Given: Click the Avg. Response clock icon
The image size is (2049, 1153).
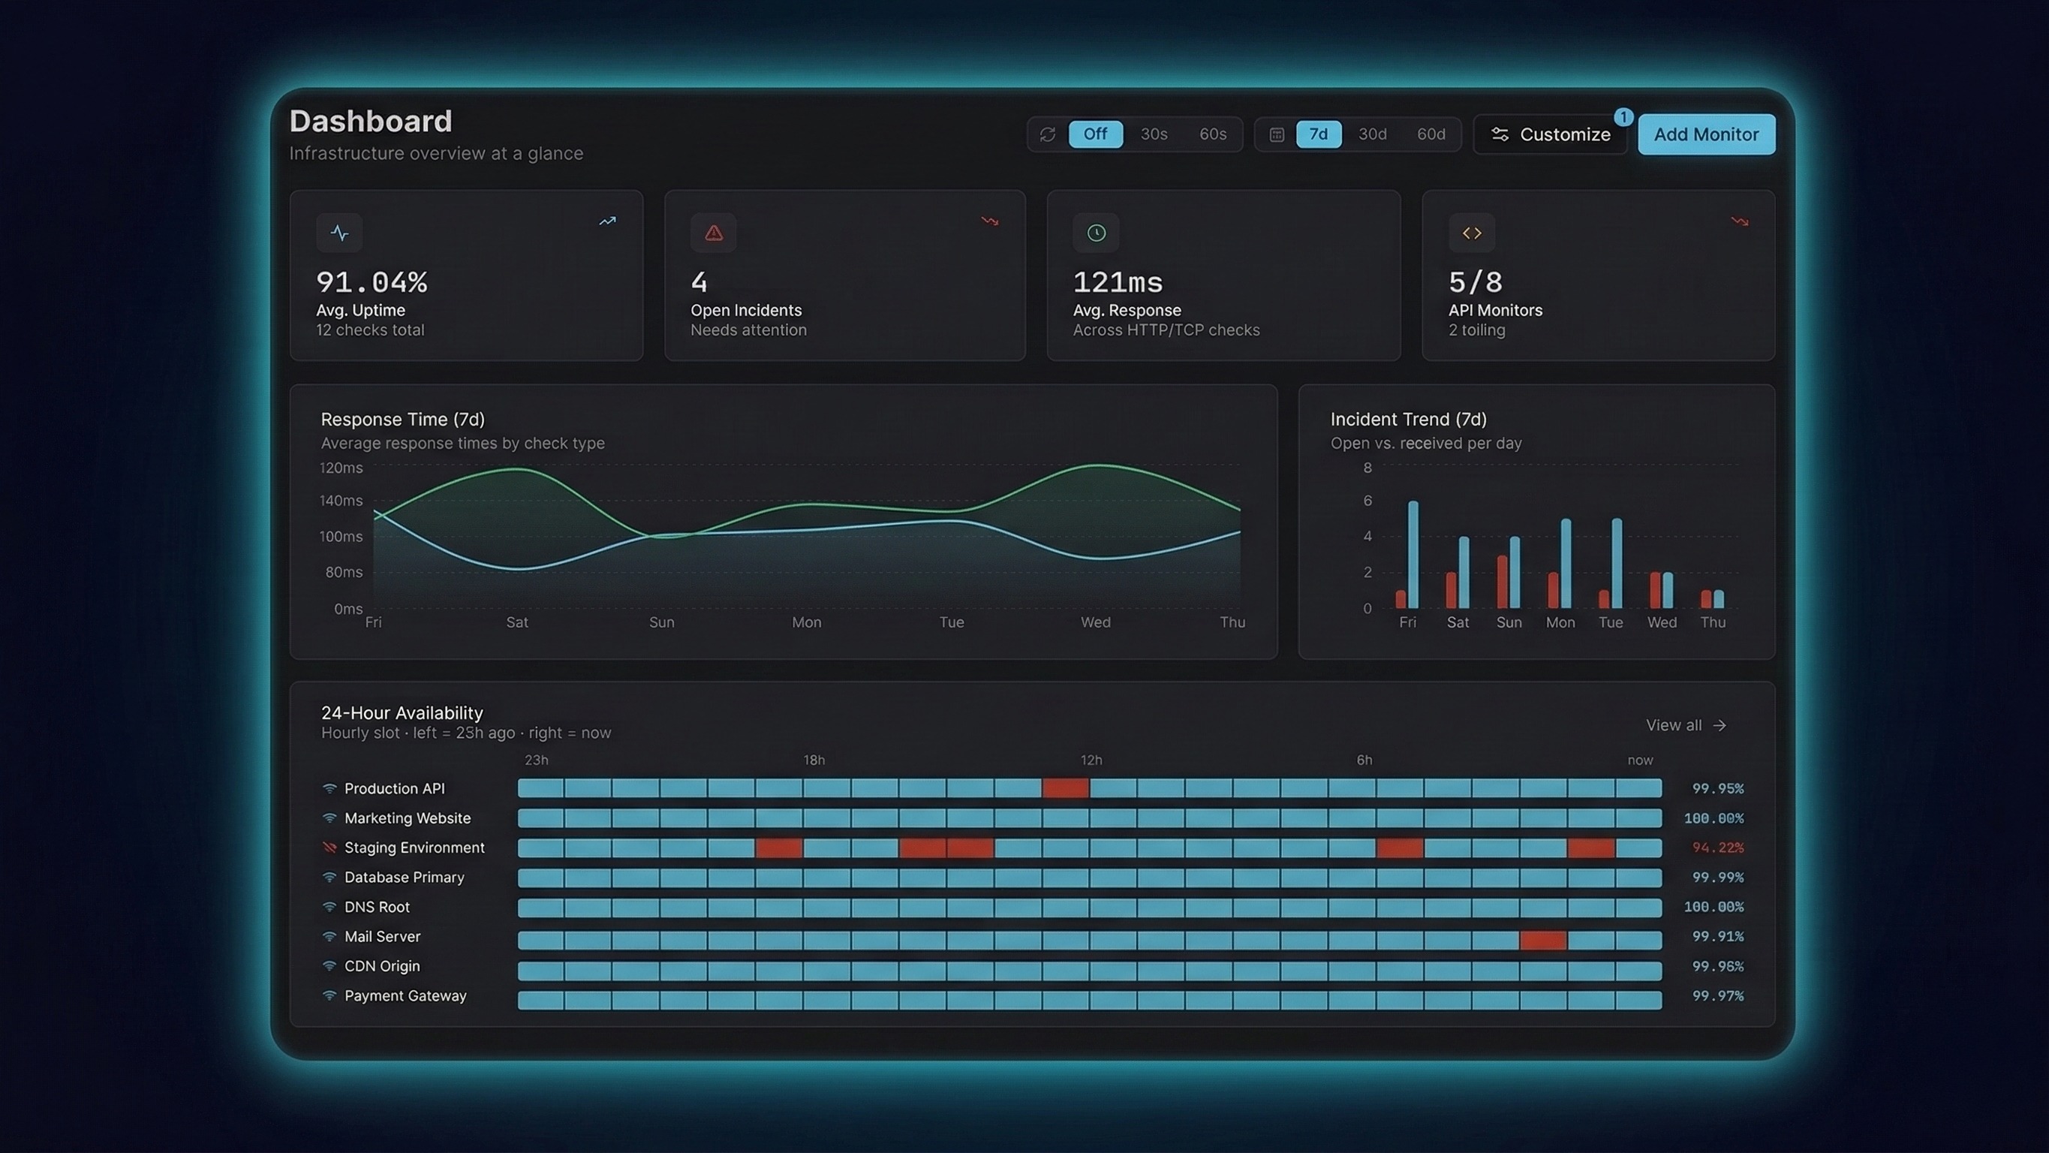Looking at the screenshot, I should point(1096,233).
